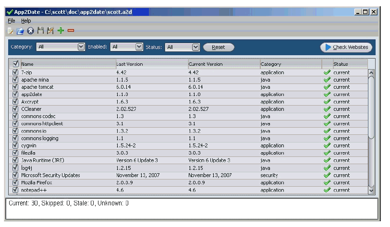Click the red minus remove icon
The image size is (390, 227).
click(71, 31)
